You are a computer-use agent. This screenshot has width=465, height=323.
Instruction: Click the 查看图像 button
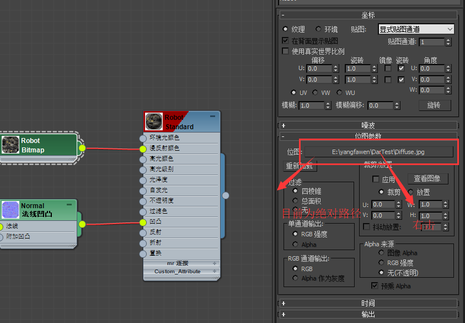click(427, 178)
